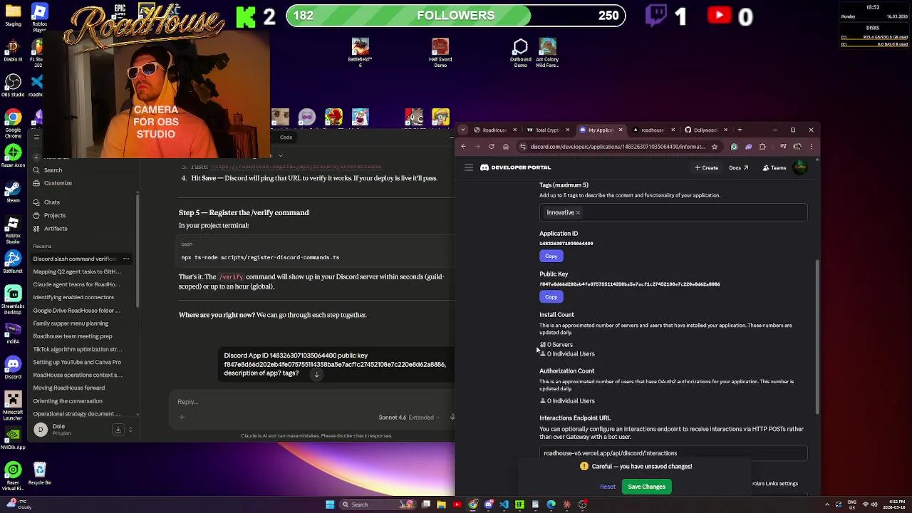
Task: Open a new browser tab
Action: click(740, 130)
